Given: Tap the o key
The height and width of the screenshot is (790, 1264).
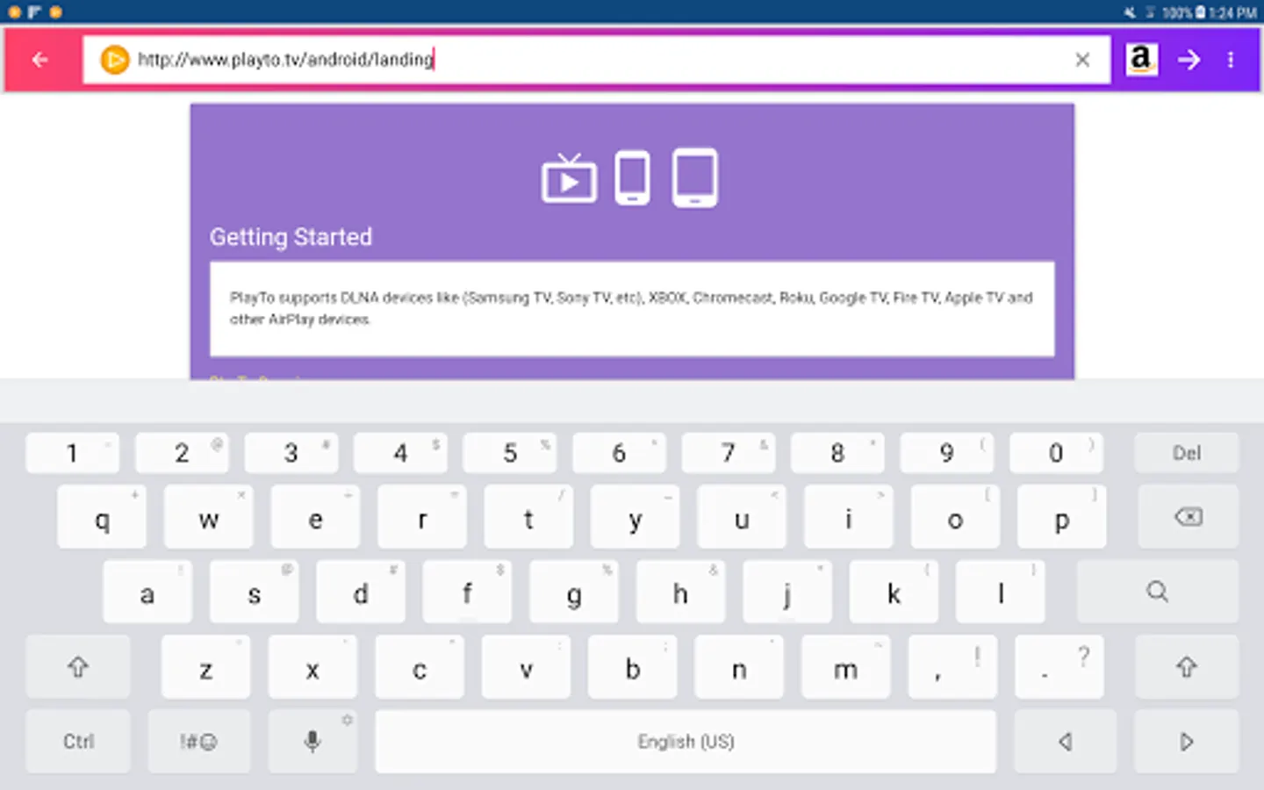Looking at the screenshot, I should coord(955,517).
